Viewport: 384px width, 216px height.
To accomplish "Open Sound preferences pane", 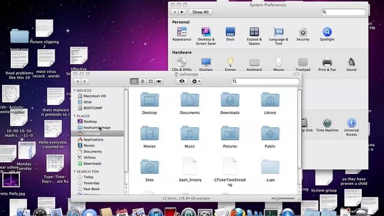I will tap(351, 64).
